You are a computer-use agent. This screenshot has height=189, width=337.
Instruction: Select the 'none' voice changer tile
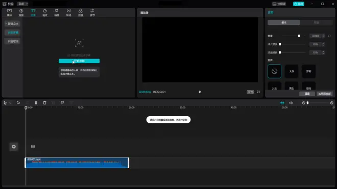274,71
